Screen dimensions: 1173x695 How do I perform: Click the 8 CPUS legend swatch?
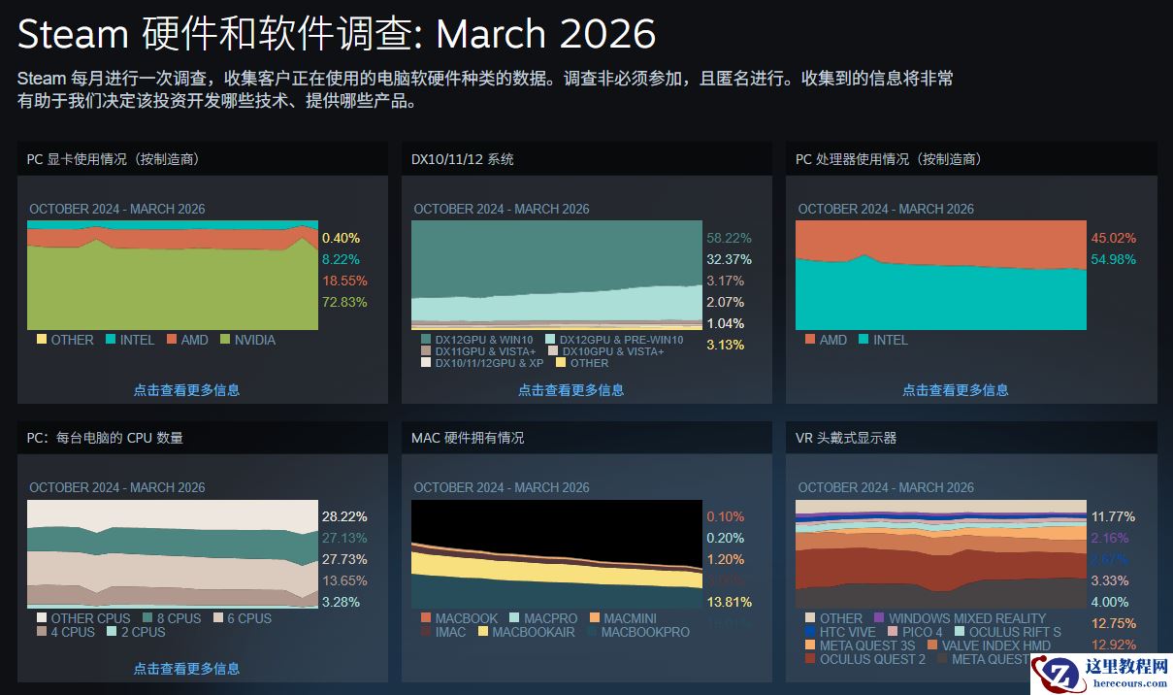tap(147, 618)
